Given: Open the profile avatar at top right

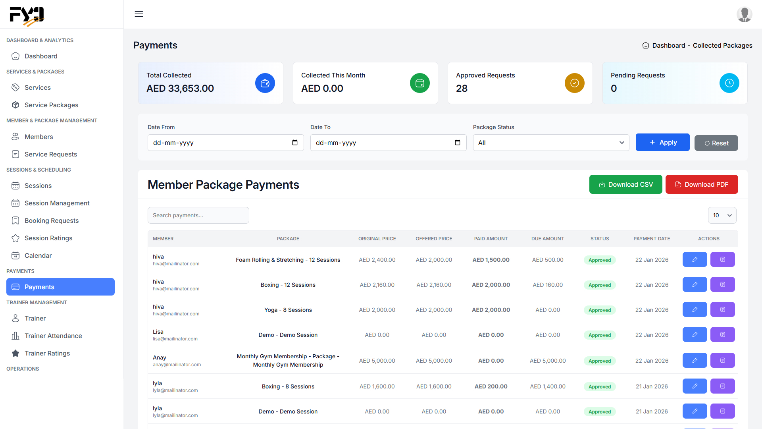Looking at the screenshot, I should [x=745, y=14].
